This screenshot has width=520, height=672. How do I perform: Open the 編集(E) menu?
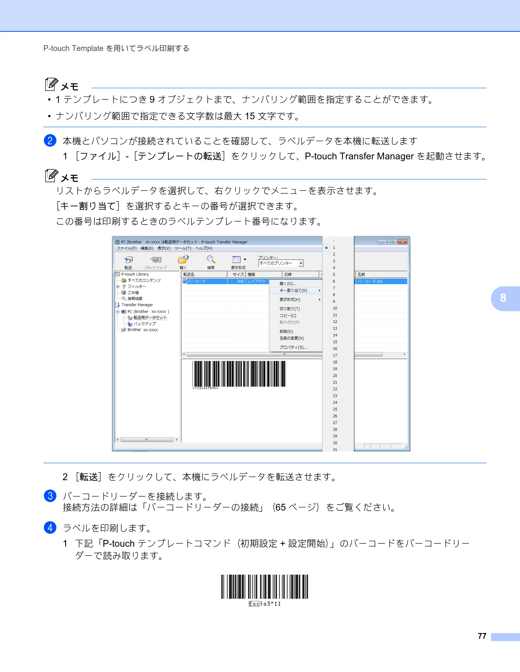click(x=147, y=248)
